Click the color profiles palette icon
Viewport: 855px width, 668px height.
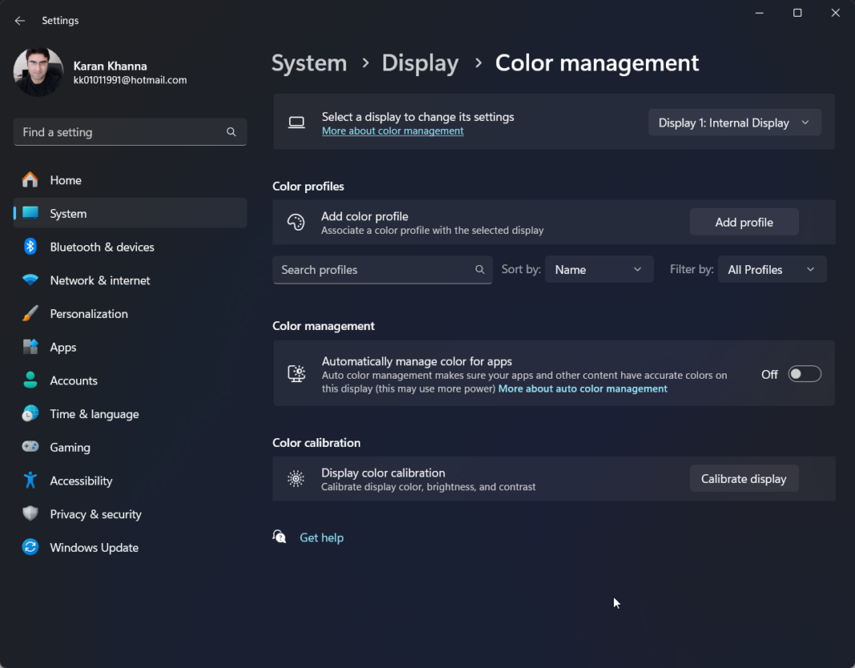(x=296, y=222)
